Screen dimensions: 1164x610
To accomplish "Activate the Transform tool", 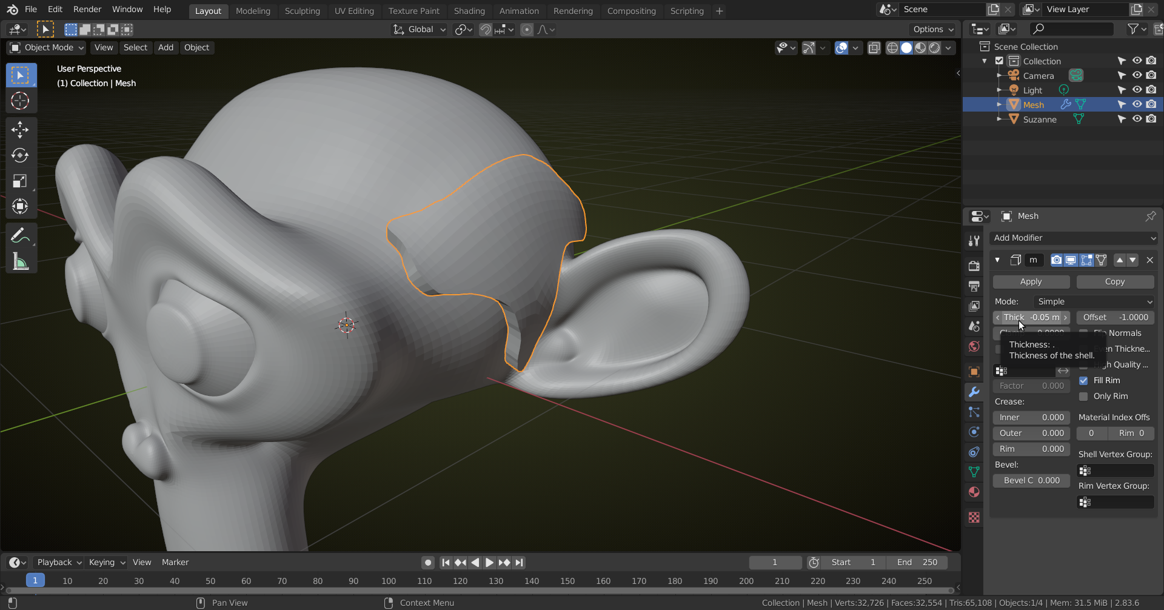I will 20,206.
